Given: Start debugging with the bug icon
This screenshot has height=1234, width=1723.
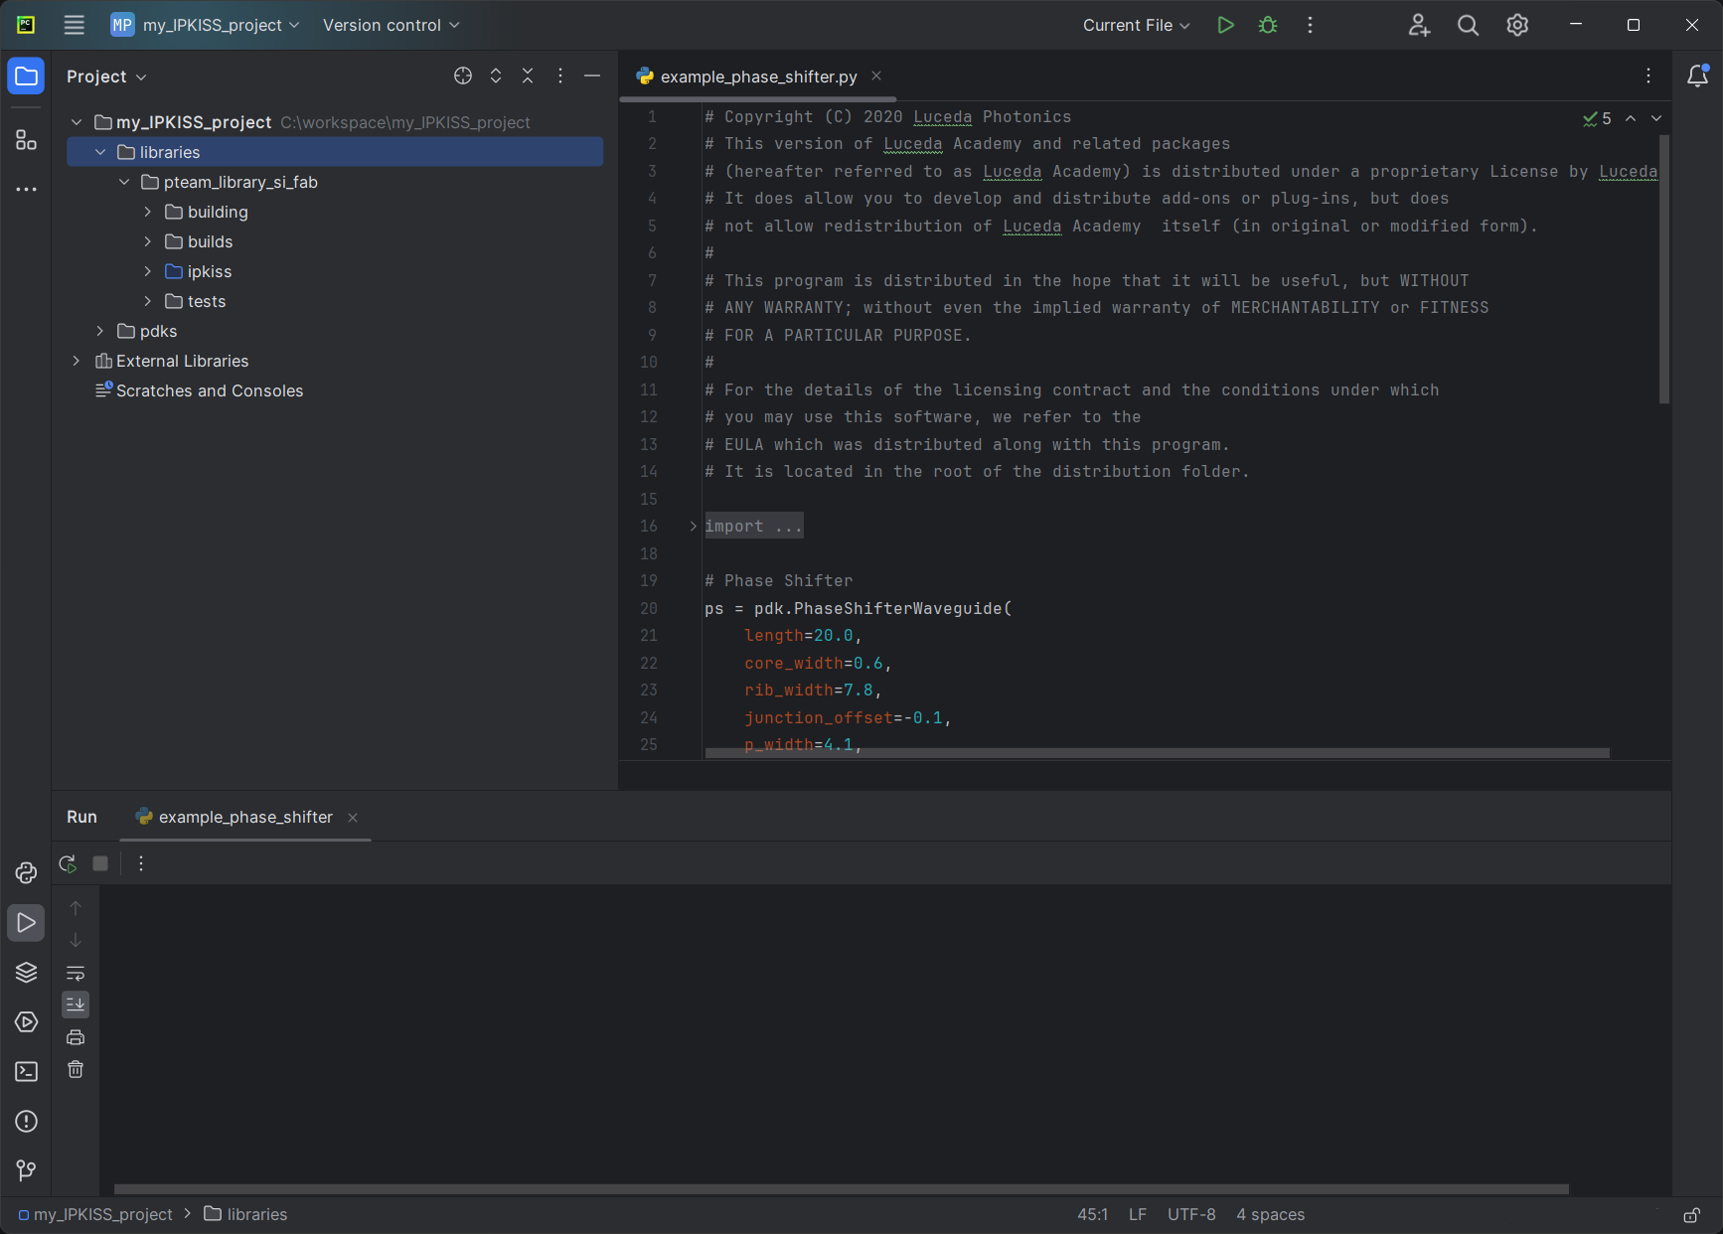Looking at the screenshot, I should [1268, 25].
